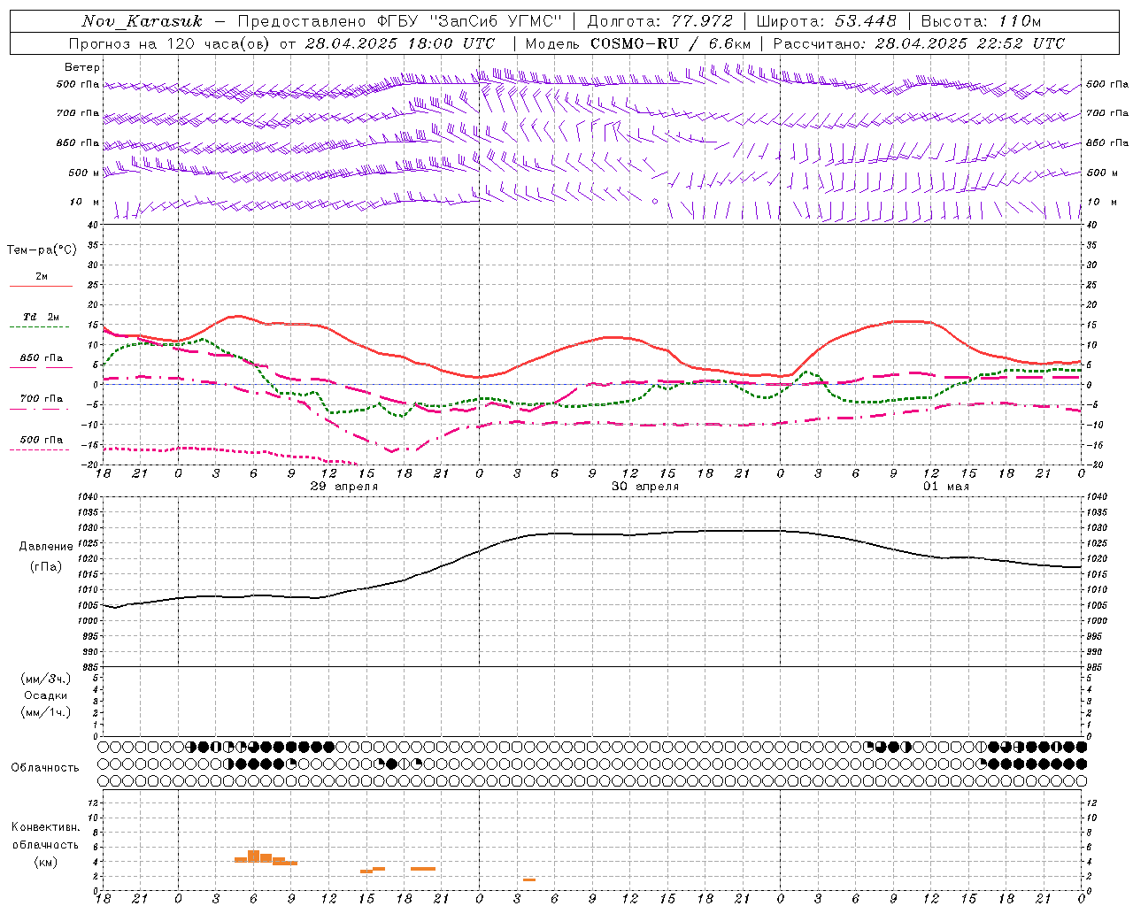This screenshot has height=906, width=1133.
Task: Click 1040 on the left pressure axis
Action: click(x=89, y=497)
